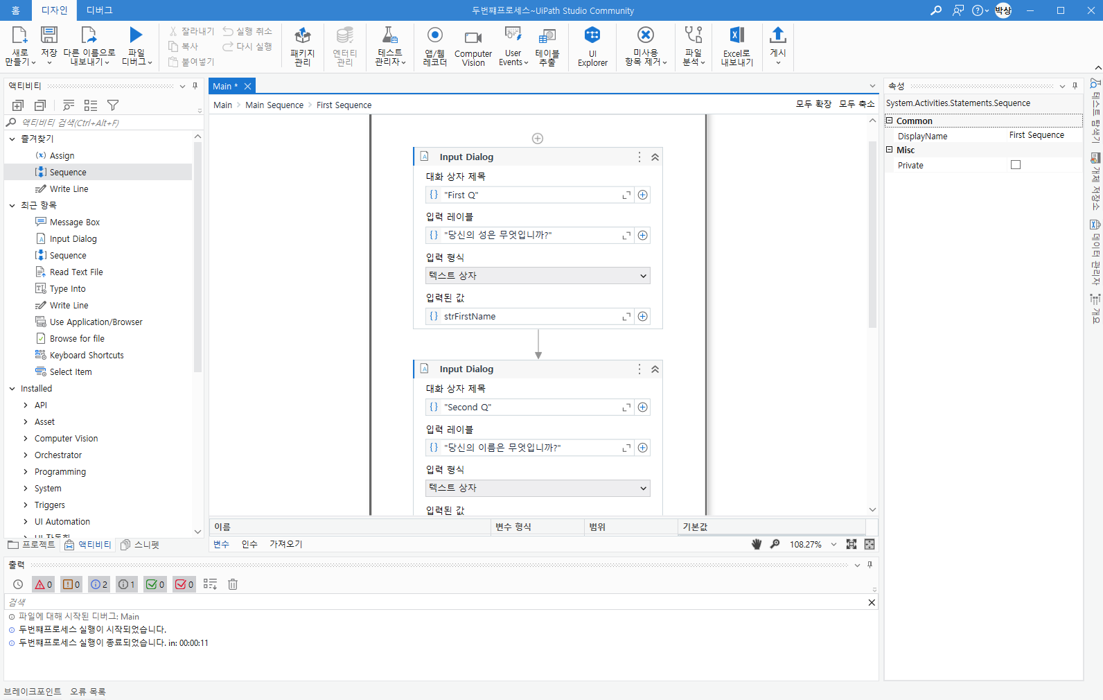Screen dimensions: 1103x700
Task: Click 미사용 항목 제거 (Remove Unused)
Action: click(x=646, y=46)
